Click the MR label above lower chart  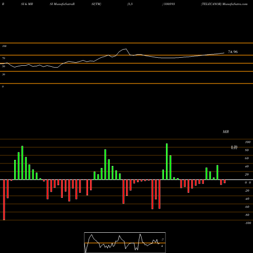pyautogui.click(x=226, y=132)
